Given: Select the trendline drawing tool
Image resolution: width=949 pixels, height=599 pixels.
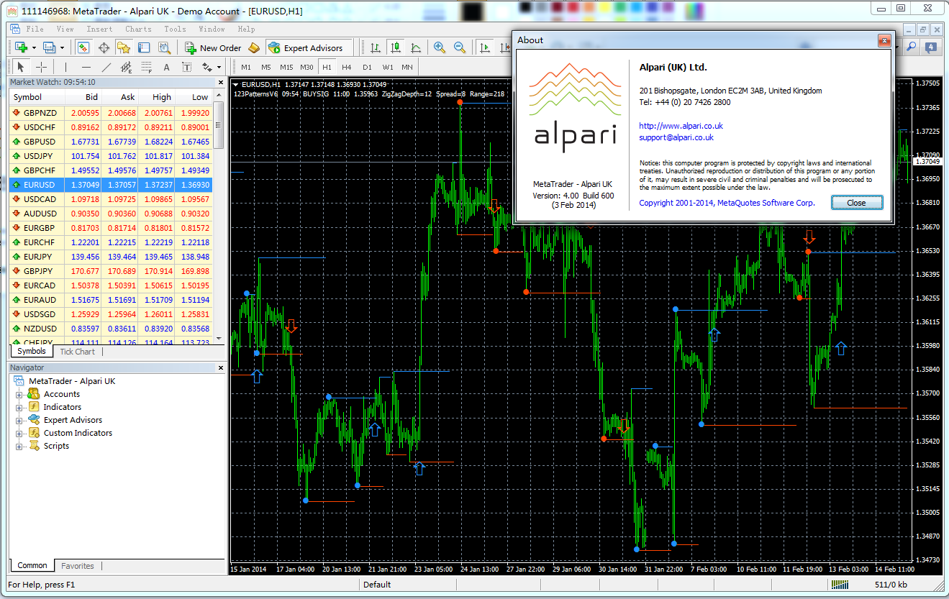Looking at the screenshot, I should (x=106, y=67).
